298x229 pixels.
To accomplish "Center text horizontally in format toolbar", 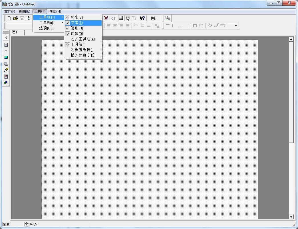I will [115, 26].
